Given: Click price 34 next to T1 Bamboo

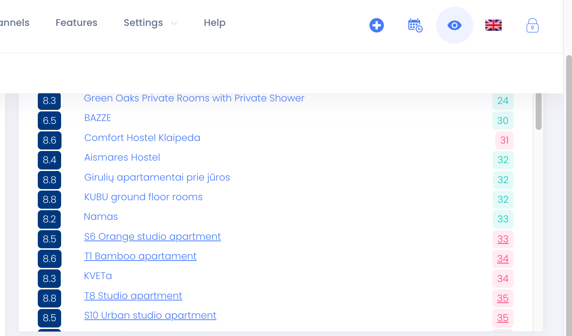Looking at the screenshot, I should point(503,259).
